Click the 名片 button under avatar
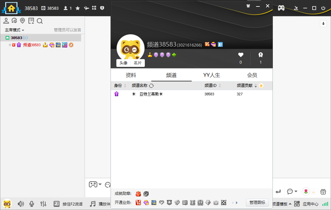This screenshot has width=331, height=210. [138, 63]
